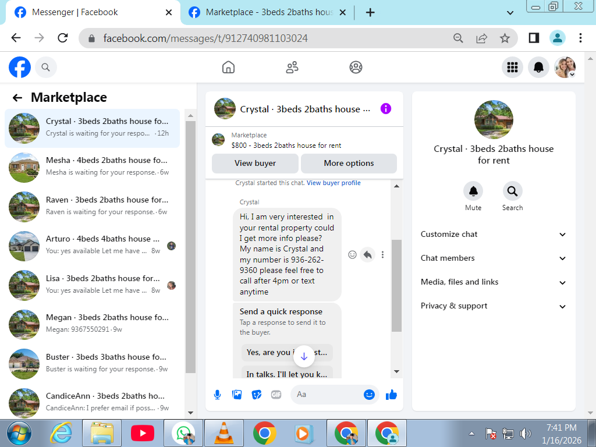Click the volume speaker tray icon

525,433
